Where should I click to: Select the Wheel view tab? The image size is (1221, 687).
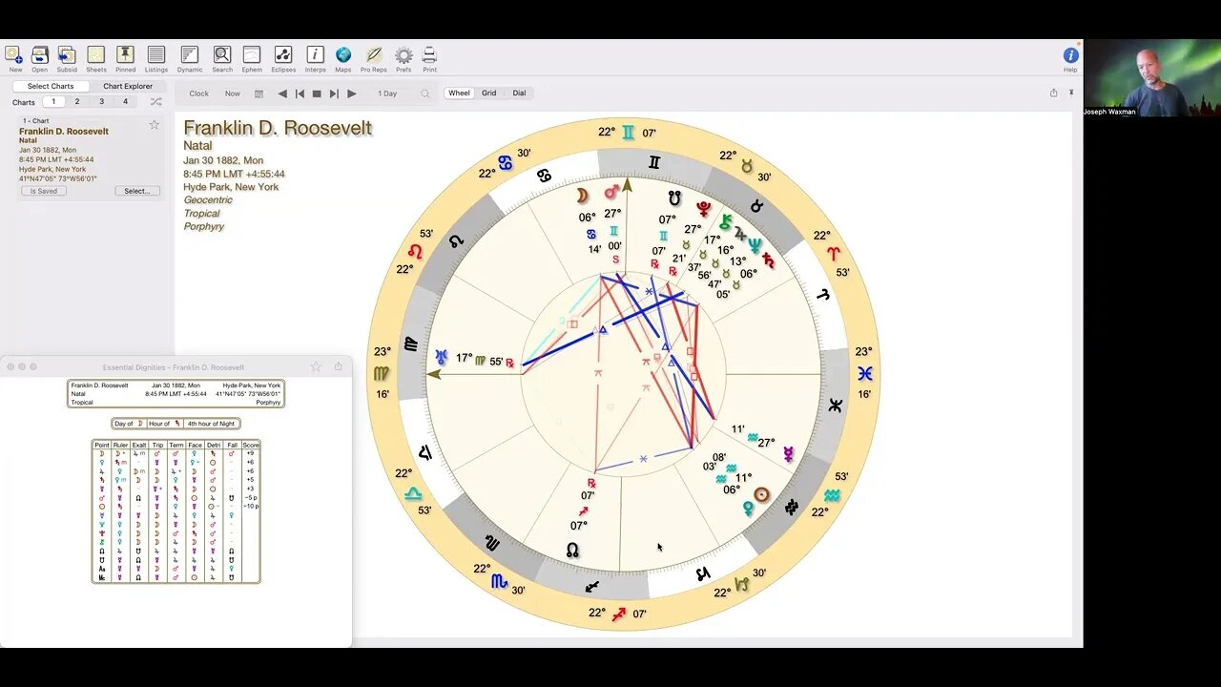pyautogui.click(x=460, y=94)
